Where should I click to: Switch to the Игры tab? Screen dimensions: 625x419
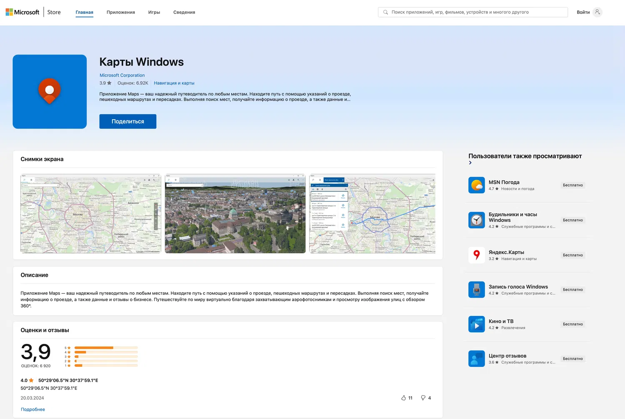click(x=154, y=13)
